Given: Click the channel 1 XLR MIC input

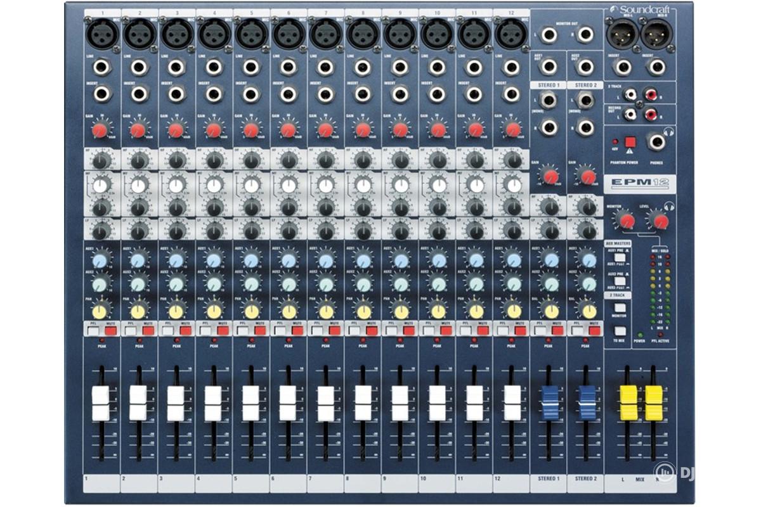Looking at the screenshot, I should (102, 33).
